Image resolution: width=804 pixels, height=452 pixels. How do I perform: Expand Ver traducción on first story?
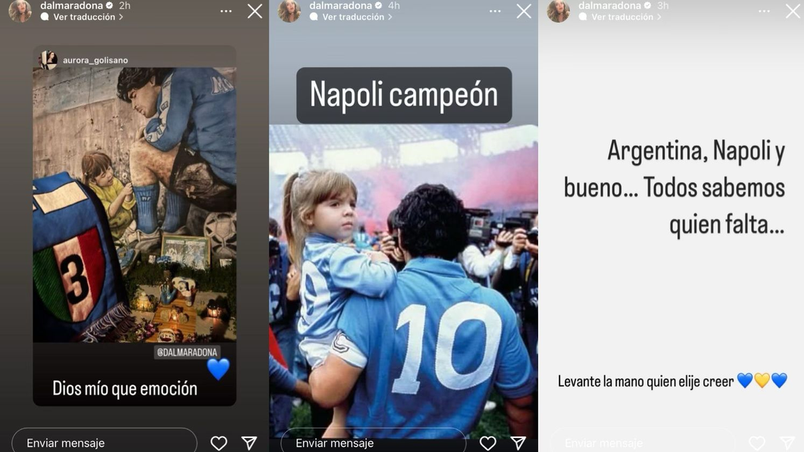(x=82, y=17)
